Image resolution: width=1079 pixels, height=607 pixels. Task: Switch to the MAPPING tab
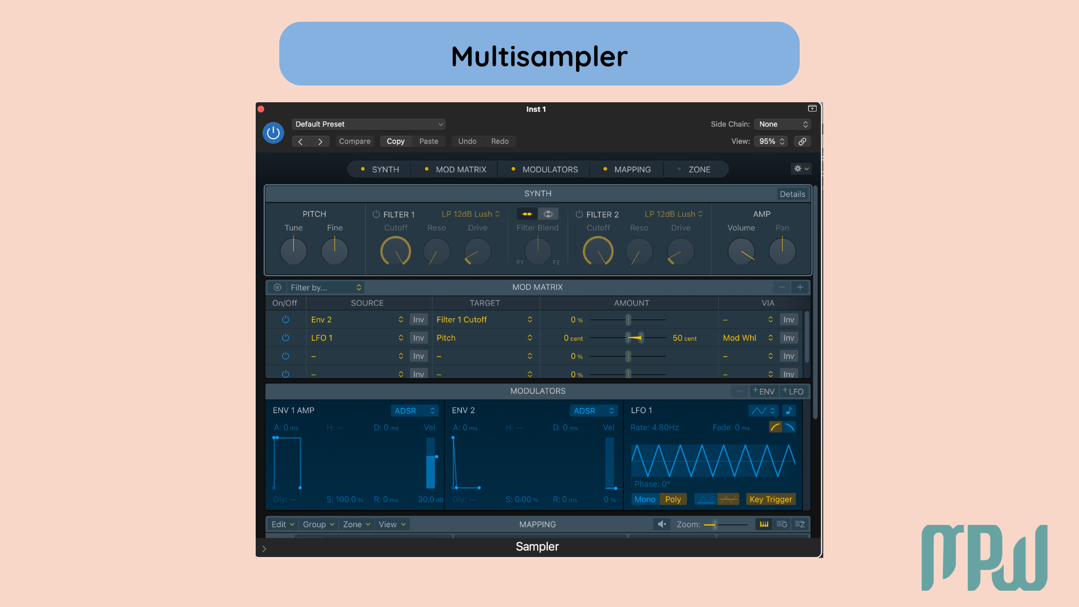point(632,169)
